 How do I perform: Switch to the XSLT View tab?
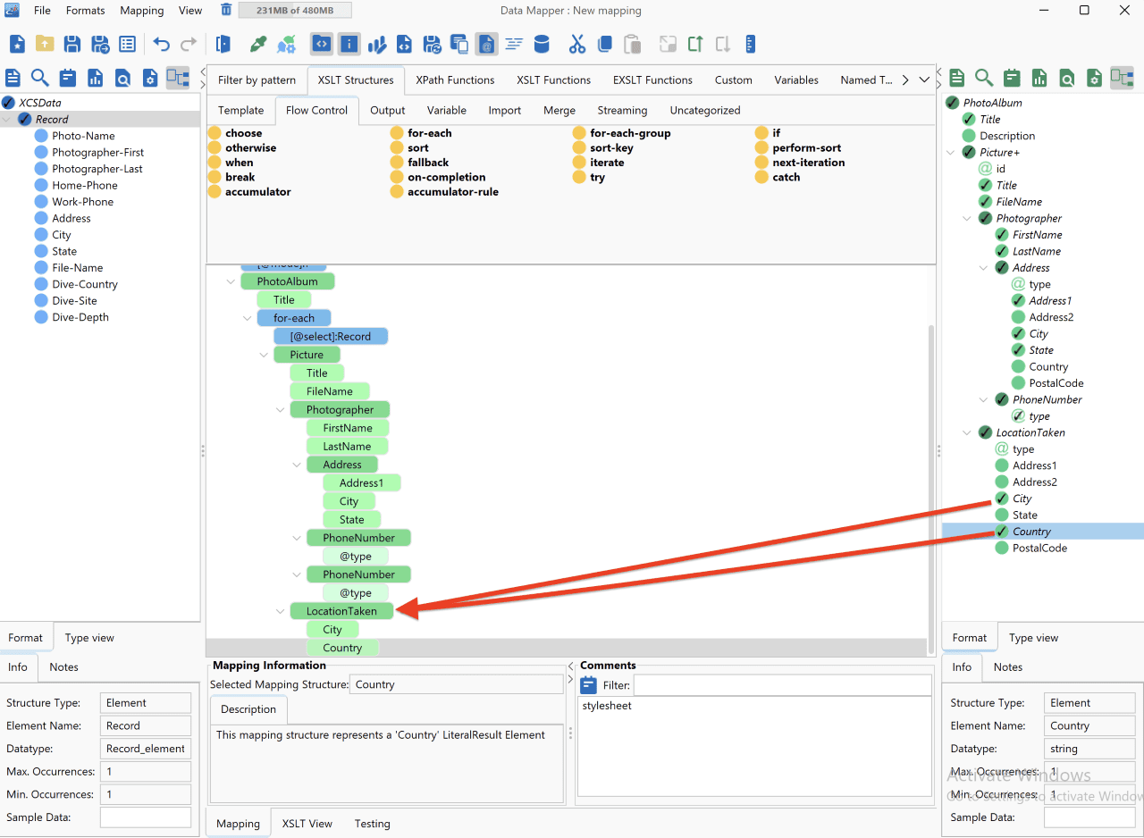(x=307, y=824)
